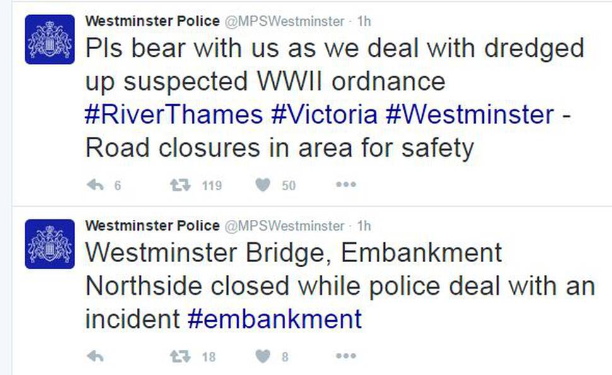612x375 pixels.
Task: Open the #RiverThames hashtag
Action: pos(174,115)
